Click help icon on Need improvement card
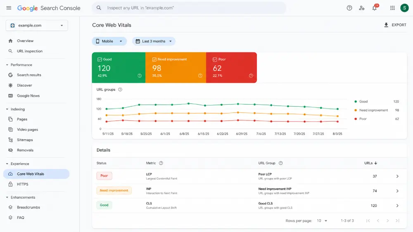This screenshot has height=232, width=413. point(200,76)
